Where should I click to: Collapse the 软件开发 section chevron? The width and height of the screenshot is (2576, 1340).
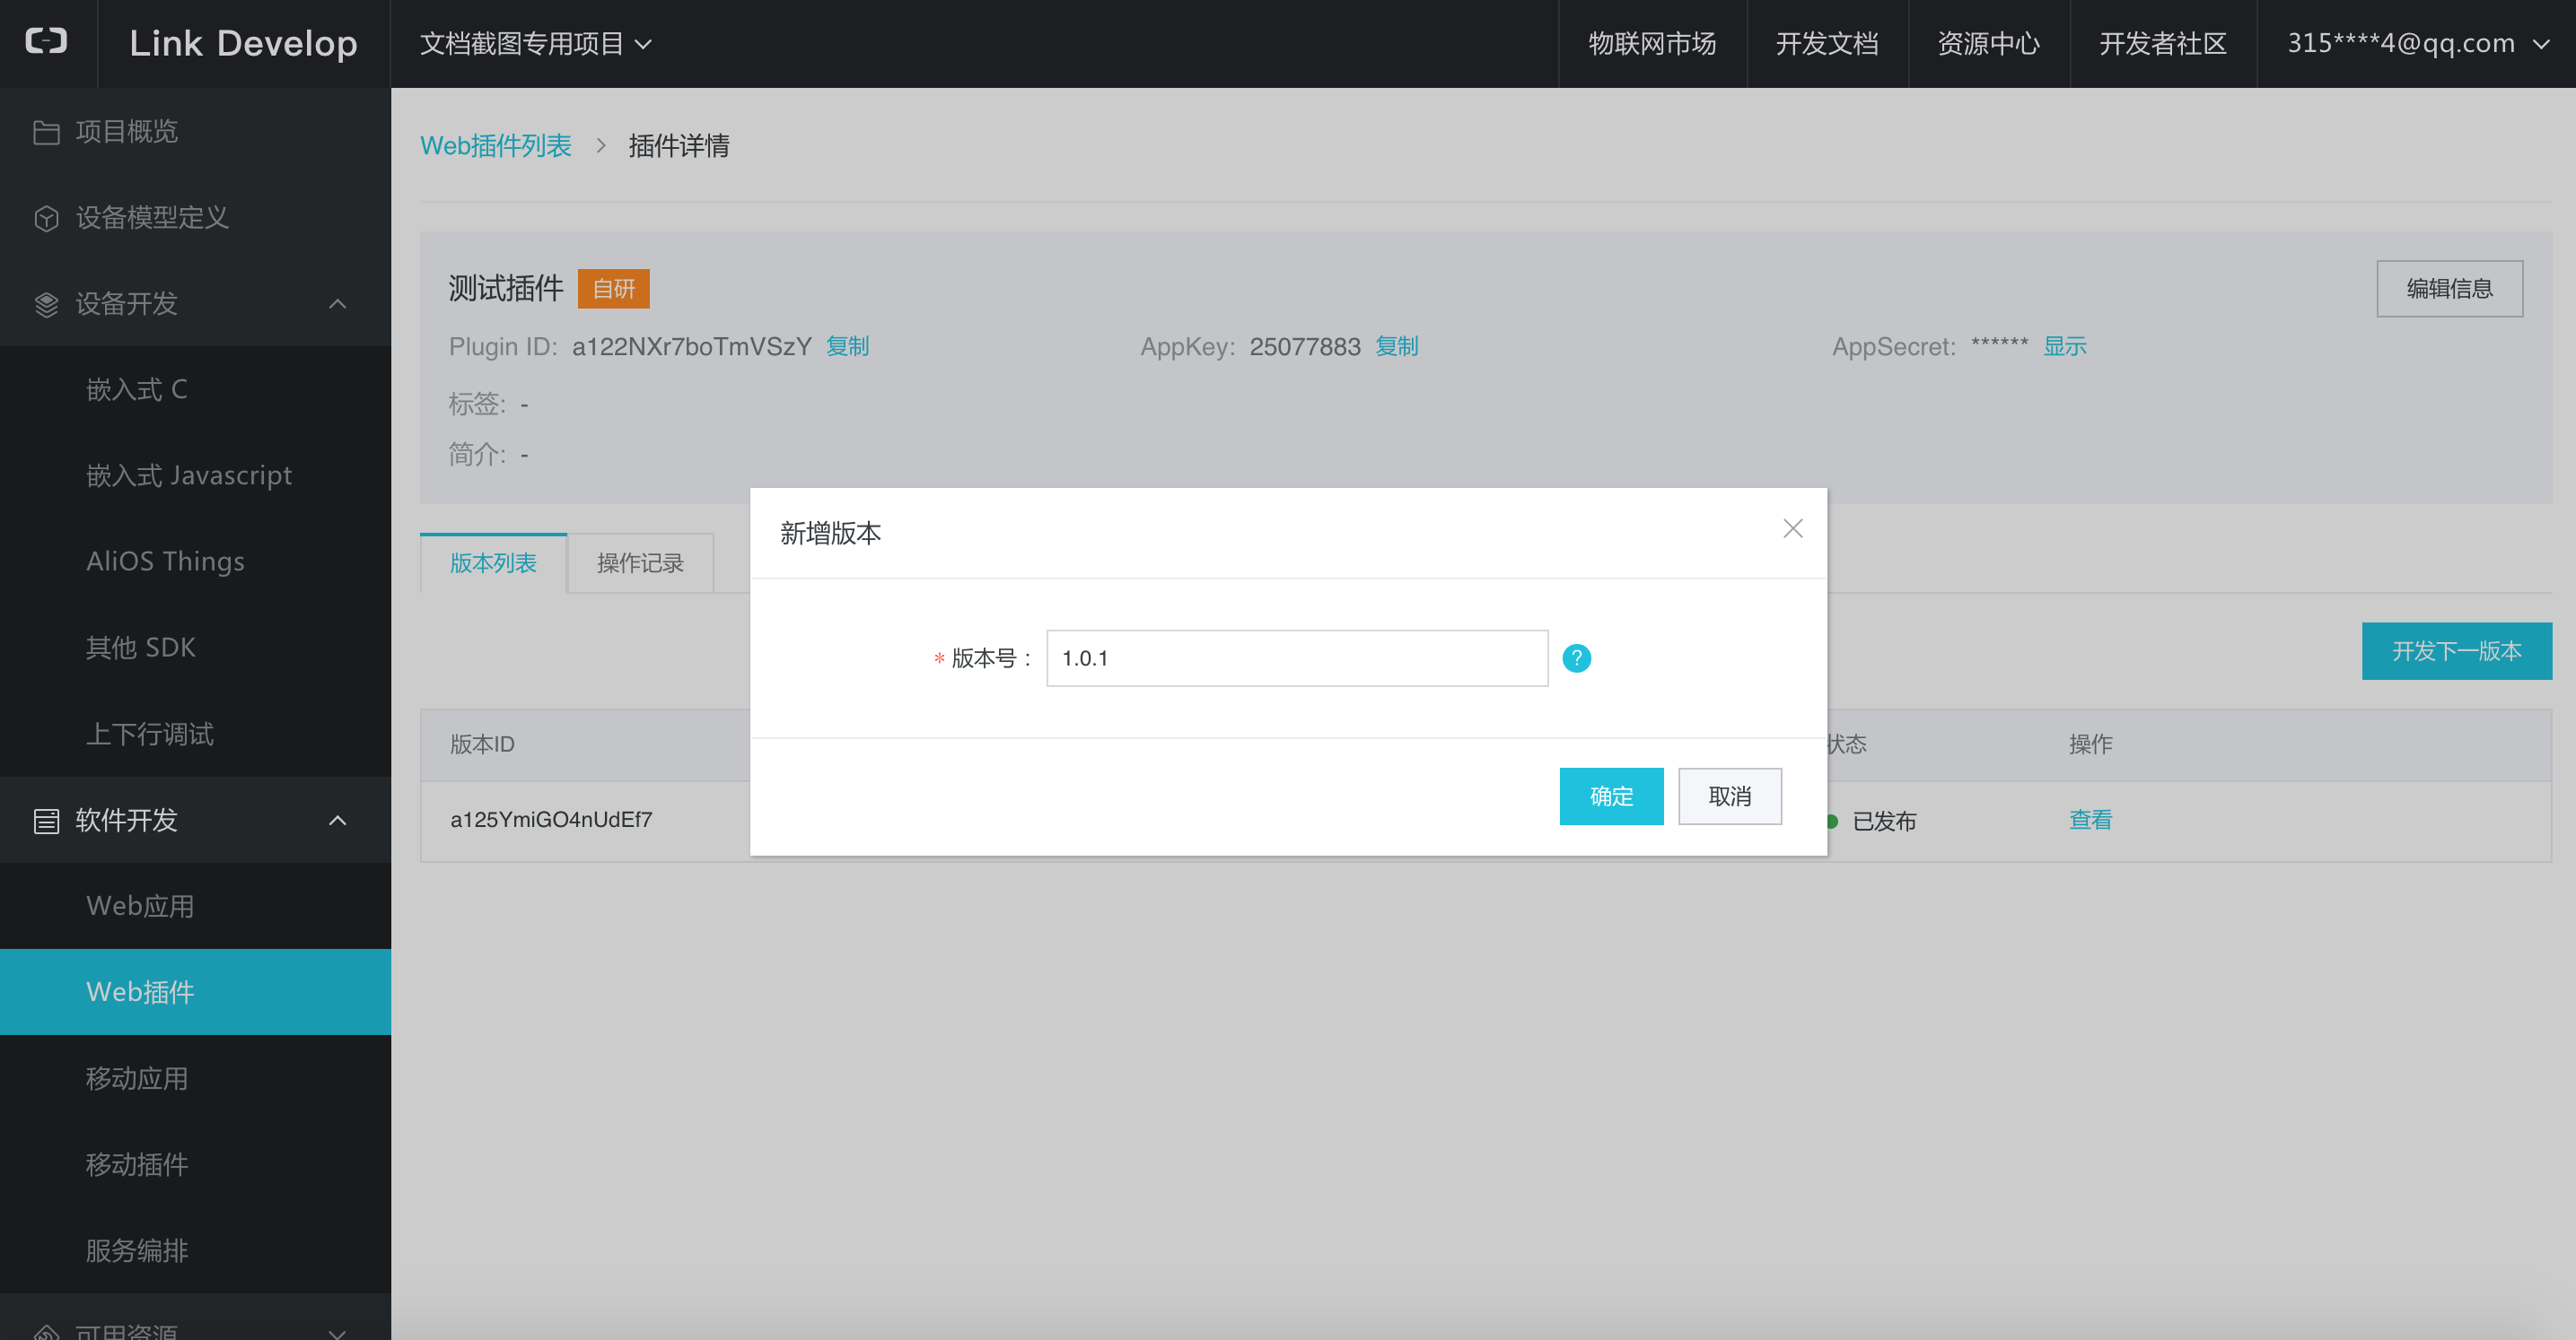pos(338,821)
